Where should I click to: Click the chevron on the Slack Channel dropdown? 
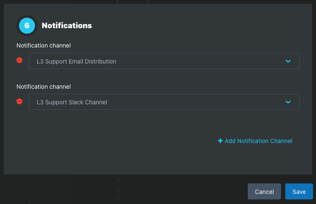click(x=288, y=102)
